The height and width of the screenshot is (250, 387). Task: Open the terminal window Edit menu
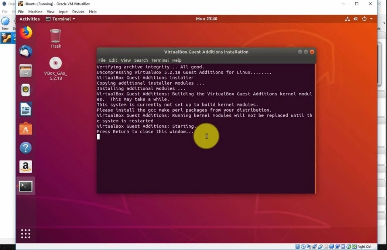113,60
